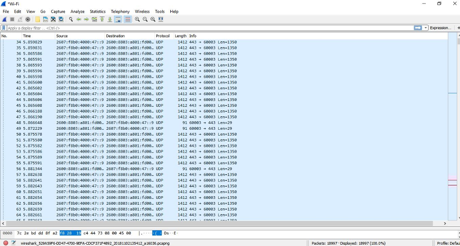460x246 pixels.
Task: Open the Statistics menu
Action: (97, 11)
